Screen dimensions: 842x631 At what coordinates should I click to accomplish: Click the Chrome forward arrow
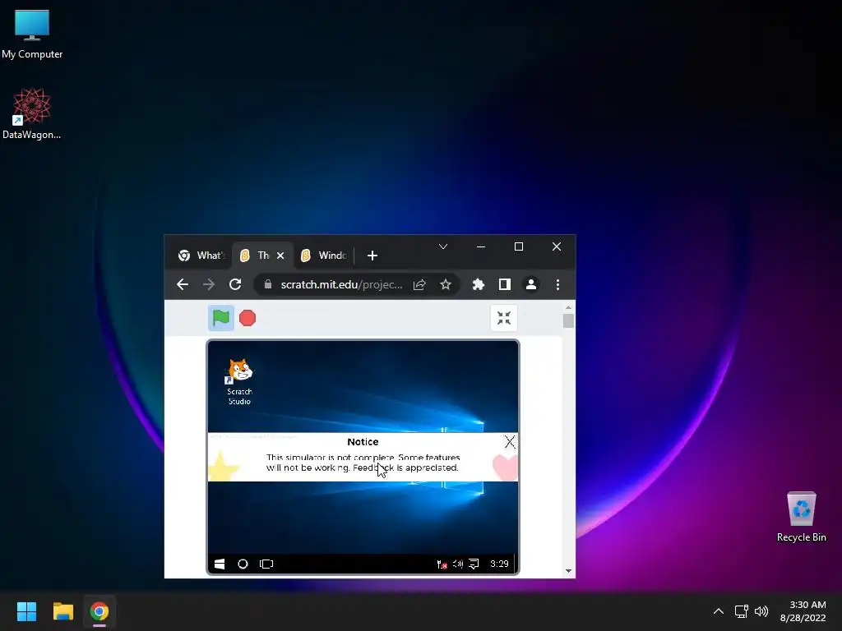[209, 284]
